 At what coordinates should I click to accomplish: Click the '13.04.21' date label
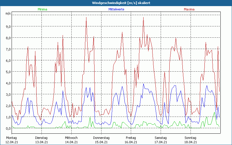41,142
